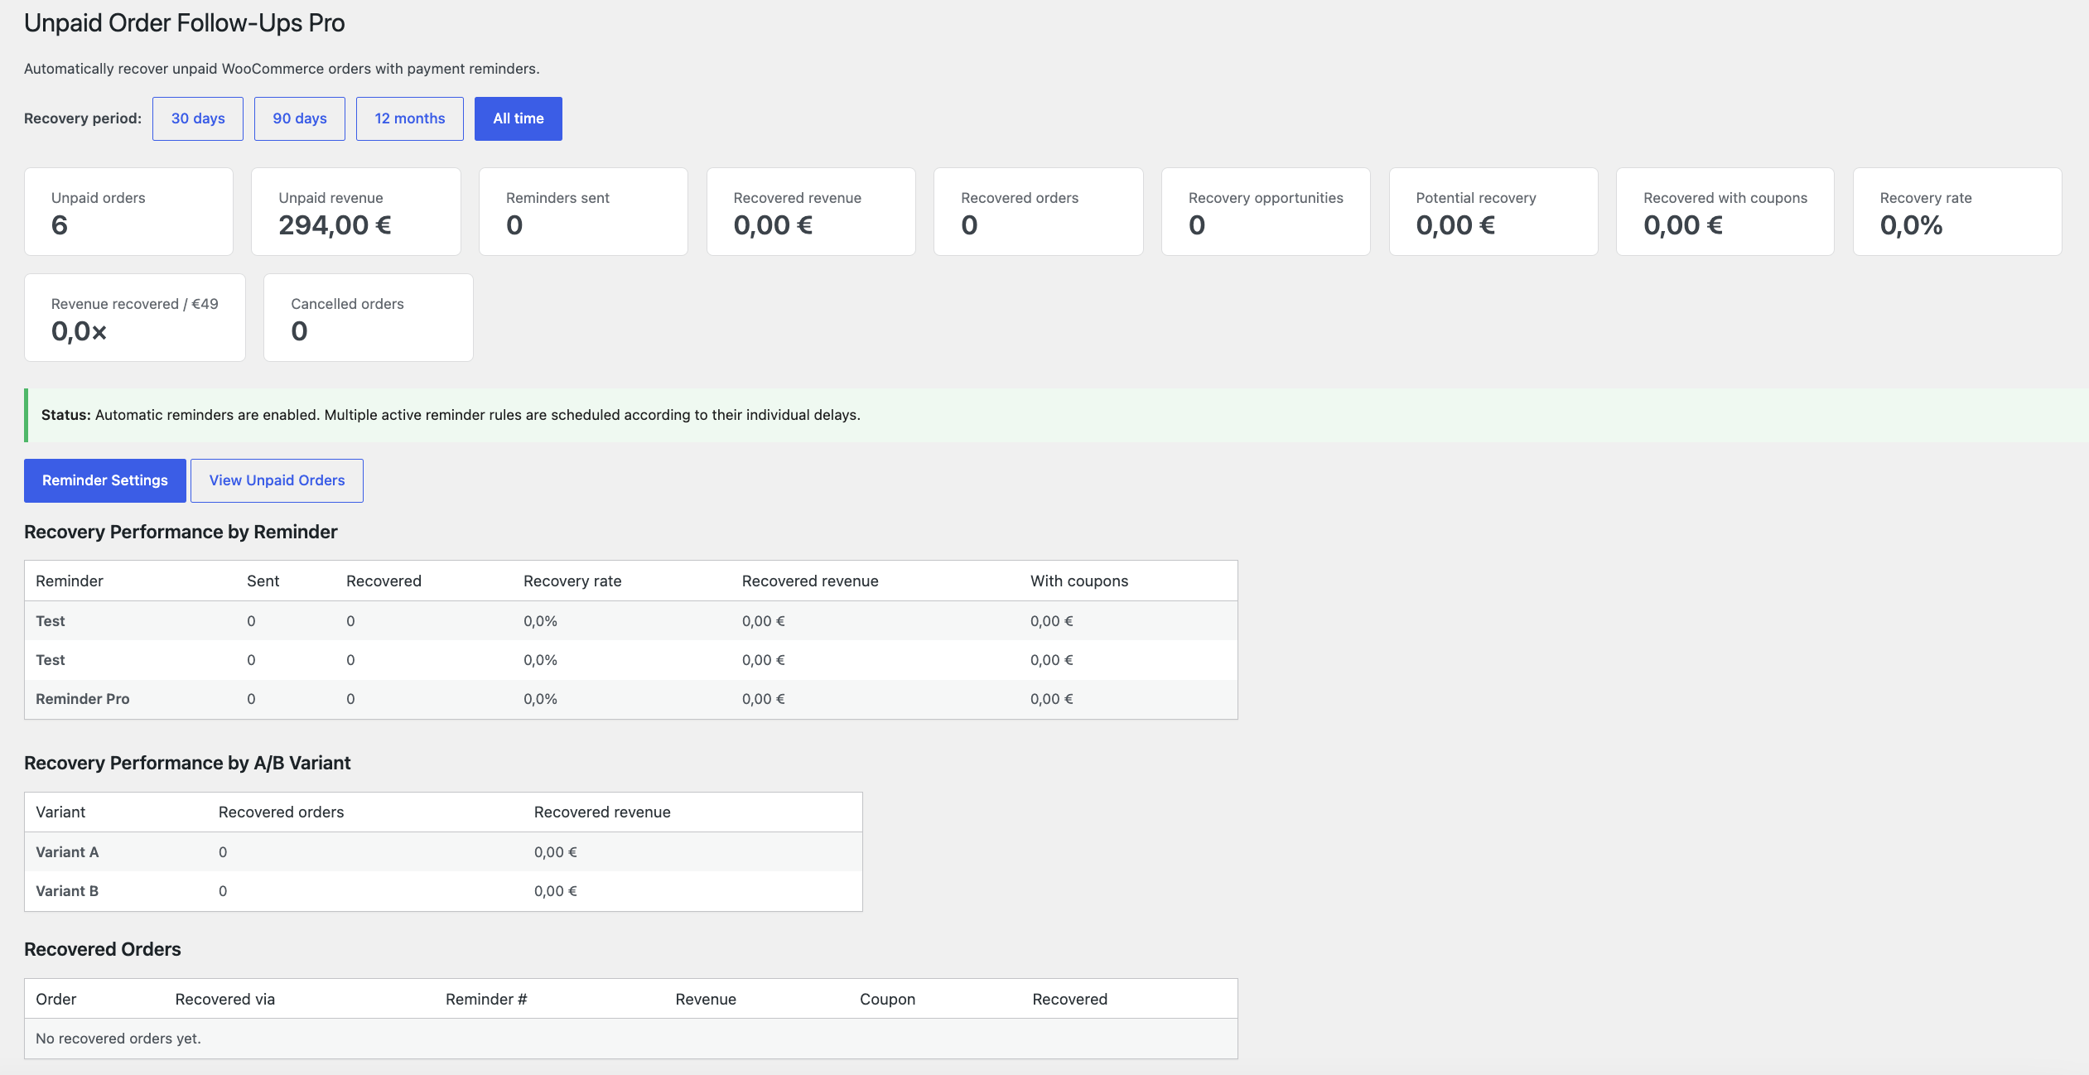Click Recovered revenue header in A/B table
Screen dimensions: 2089x1075
[602, 812]
